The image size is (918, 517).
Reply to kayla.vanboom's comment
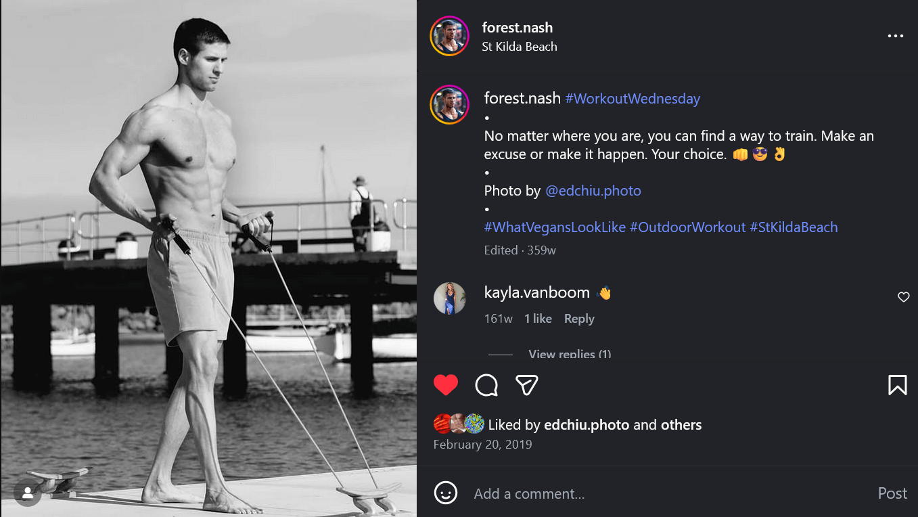point(578,319)
